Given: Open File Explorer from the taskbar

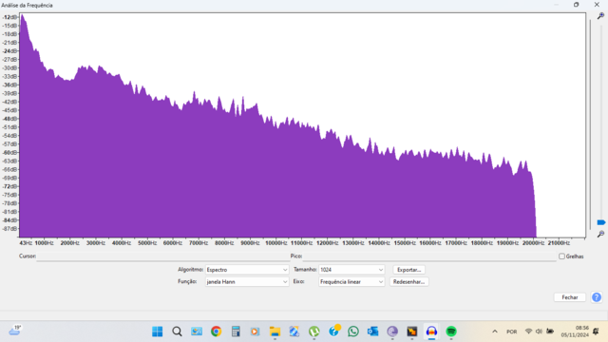Looking at the screenshot, I should [x=275, y=332].
